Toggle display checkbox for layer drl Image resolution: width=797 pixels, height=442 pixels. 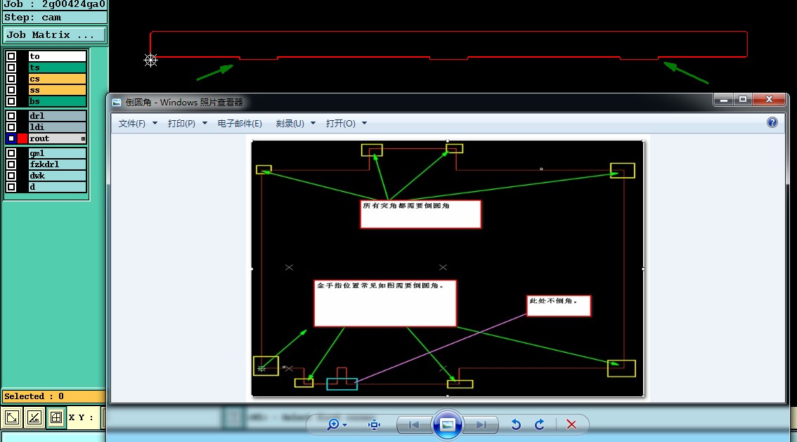tap(11, 116)
